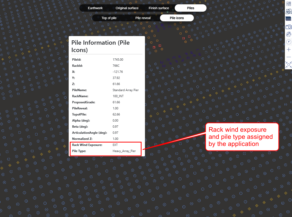Click the TopofPile value 62.66
This screenshot has width=292, height=217.
[x=116, y=114]
